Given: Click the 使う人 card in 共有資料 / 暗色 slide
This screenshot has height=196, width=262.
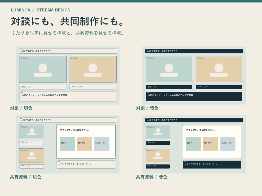Looking at the screenshot, I should (x=193, y=144).
